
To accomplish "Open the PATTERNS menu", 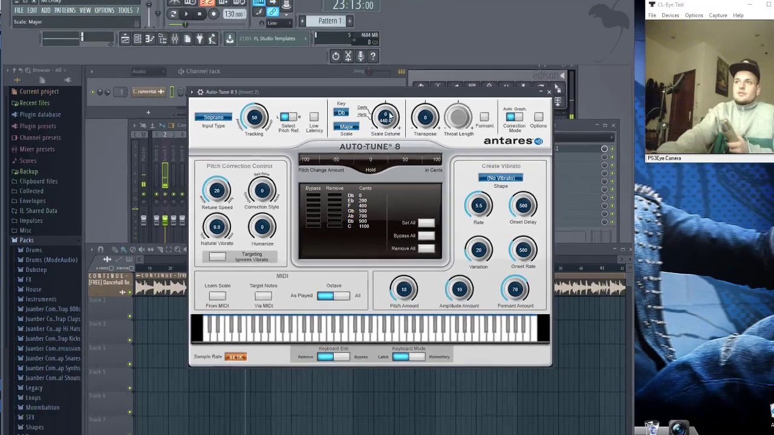I will coord(65,10).
